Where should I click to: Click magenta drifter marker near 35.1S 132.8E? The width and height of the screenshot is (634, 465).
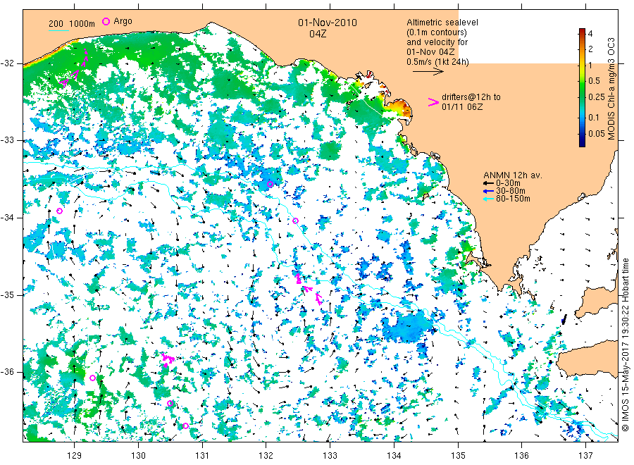(318, 299)
